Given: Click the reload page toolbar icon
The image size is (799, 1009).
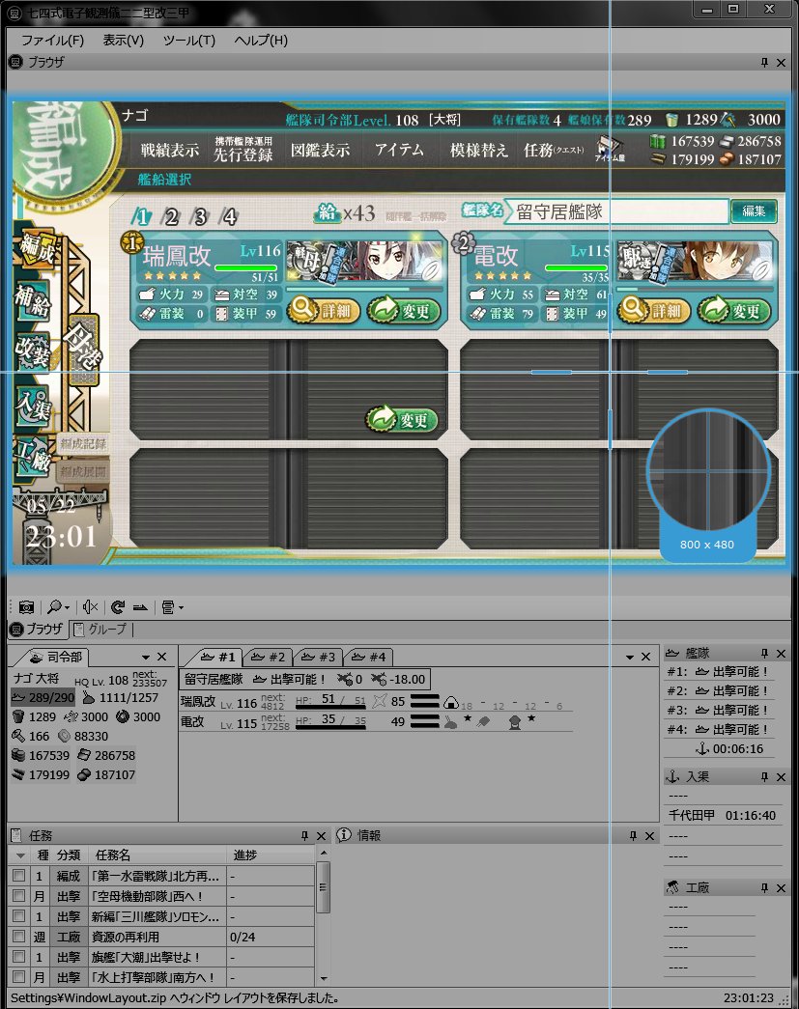Looking at the screenshot, I should tap(116, 606).
